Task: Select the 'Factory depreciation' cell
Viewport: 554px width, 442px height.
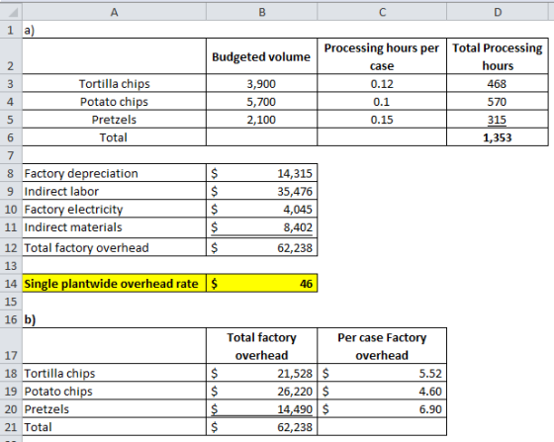Action: pos(114,173)
